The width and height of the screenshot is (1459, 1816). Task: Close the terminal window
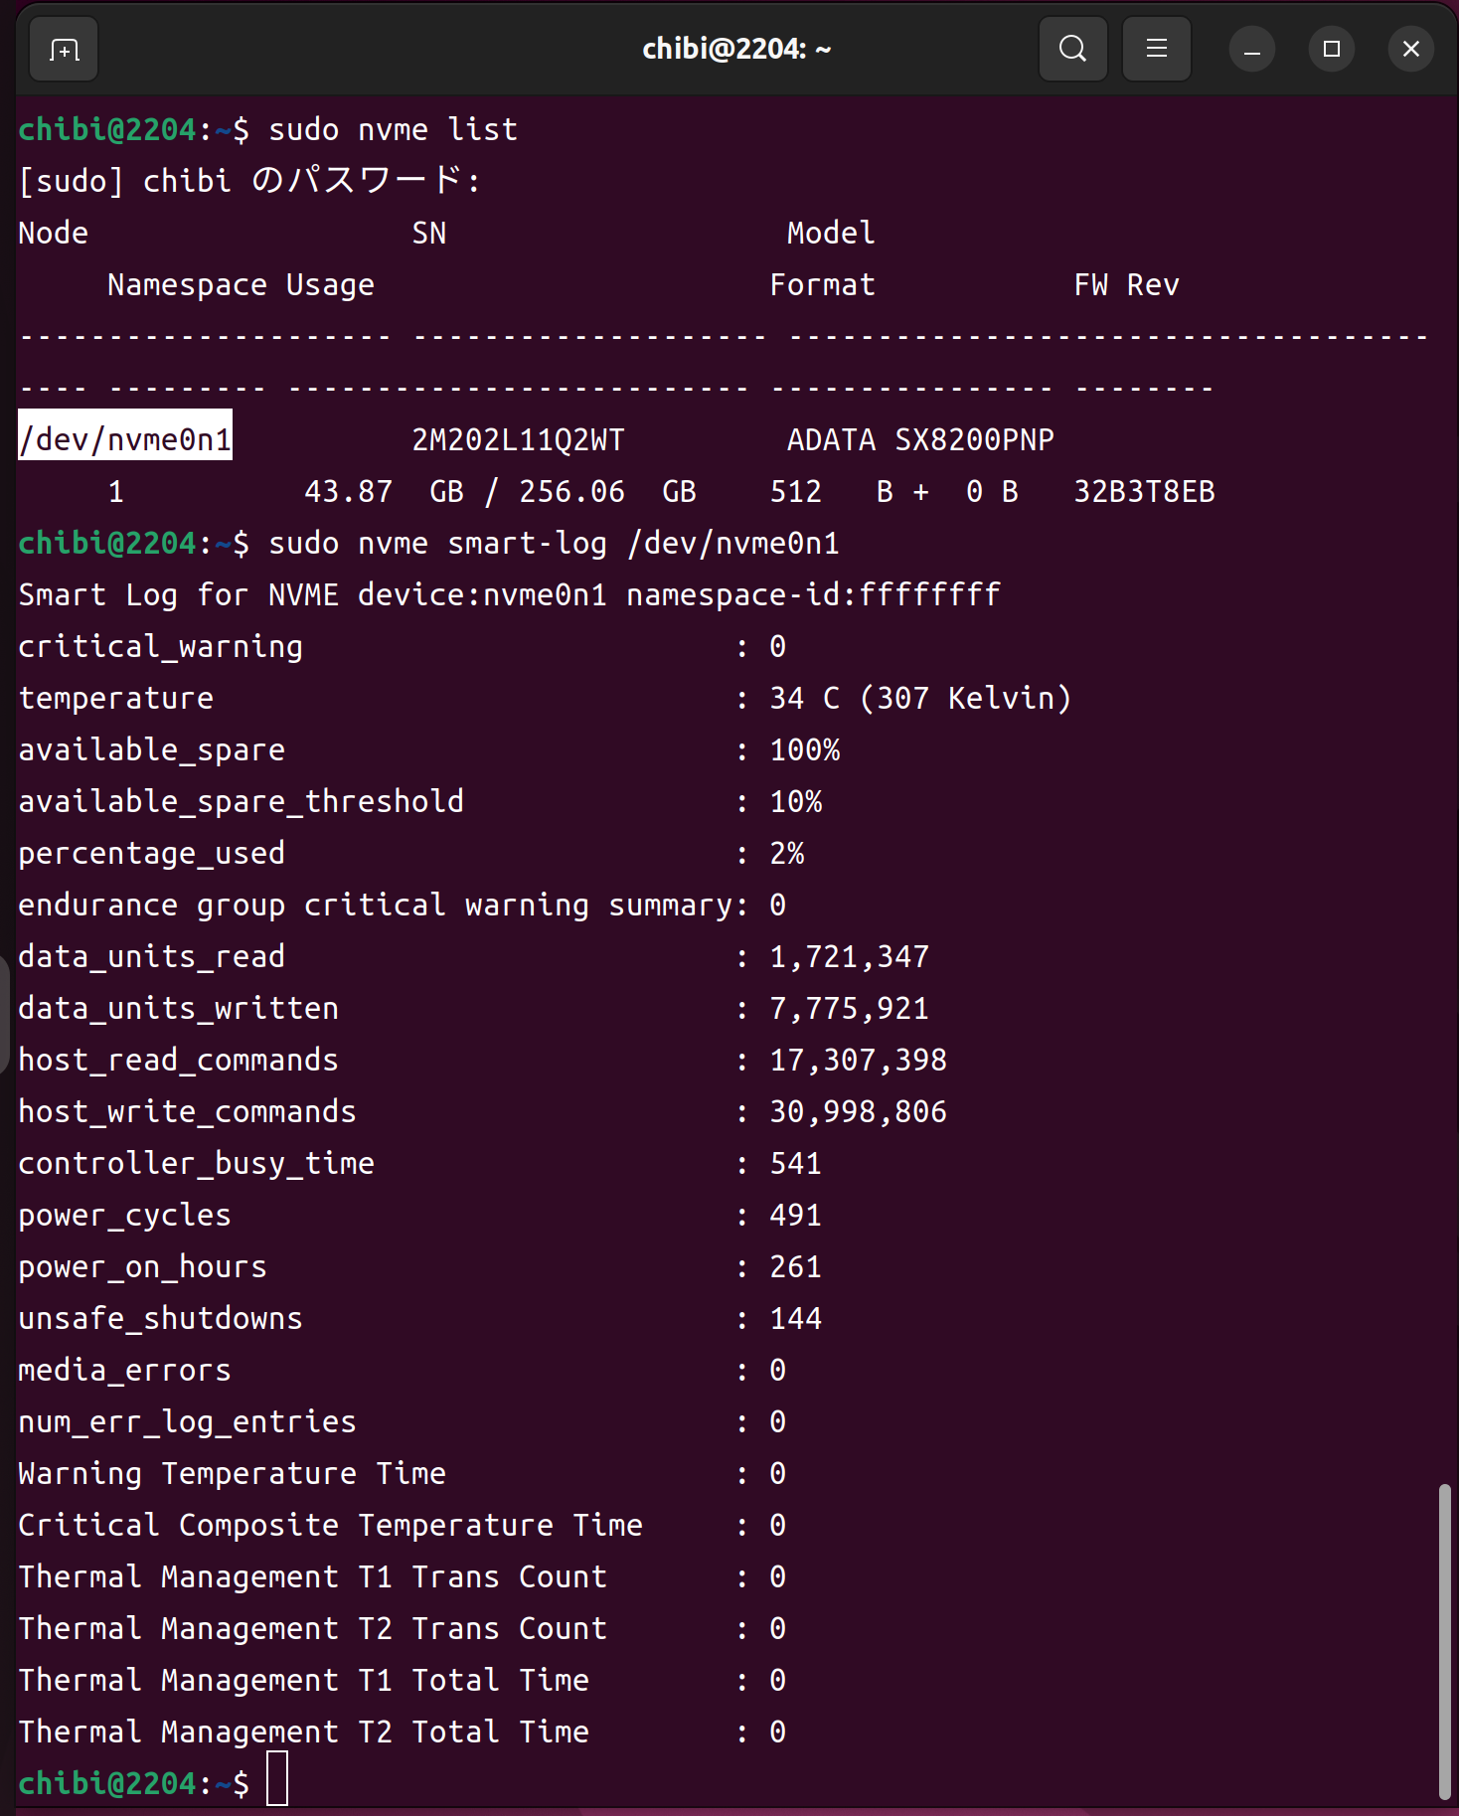click(x=1410, y=49)
